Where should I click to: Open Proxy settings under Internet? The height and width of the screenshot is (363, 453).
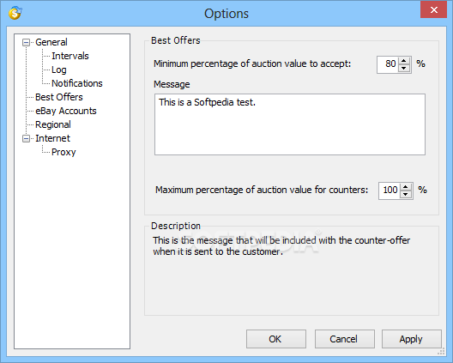coord(63,152)
